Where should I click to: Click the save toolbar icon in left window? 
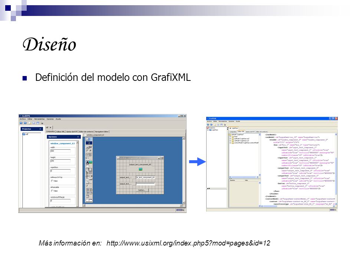[x=34, y=123]
